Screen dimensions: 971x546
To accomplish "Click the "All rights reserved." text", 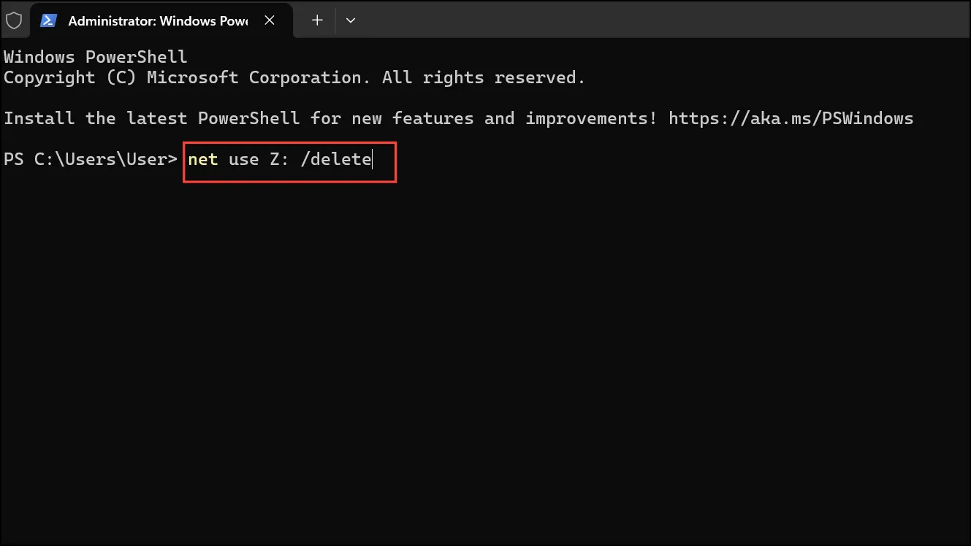I will point(484,77).
